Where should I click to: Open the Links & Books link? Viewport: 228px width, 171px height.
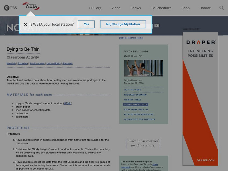54,63
